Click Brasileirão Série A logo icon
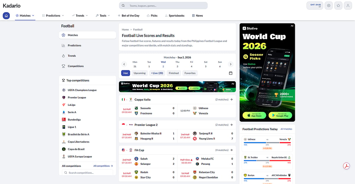This screenshot has height=184, width=355. [x=64, y=134]
